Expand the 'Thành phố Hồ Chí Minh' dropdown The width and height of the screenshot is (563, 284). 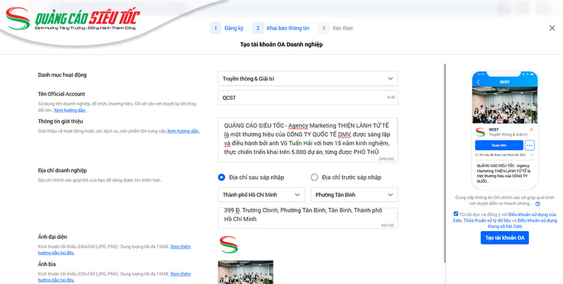coord(261,195)
